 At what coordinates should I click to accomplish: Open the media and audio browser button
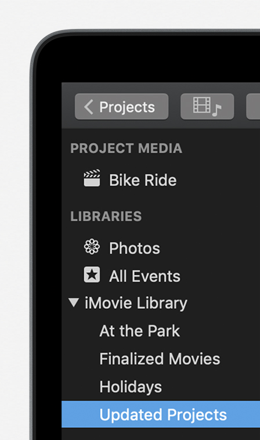(207, 107)
